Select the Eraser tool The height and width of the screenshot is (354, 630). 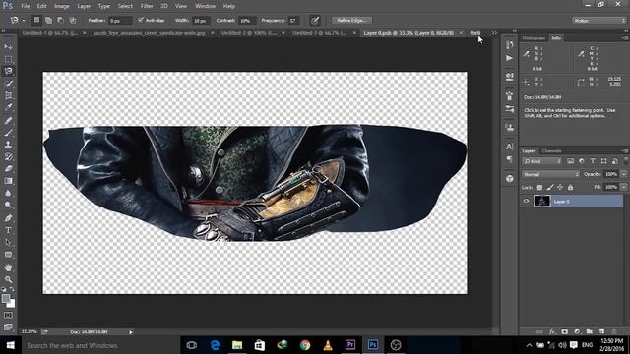pyautogui.click(x=8, y=168)
